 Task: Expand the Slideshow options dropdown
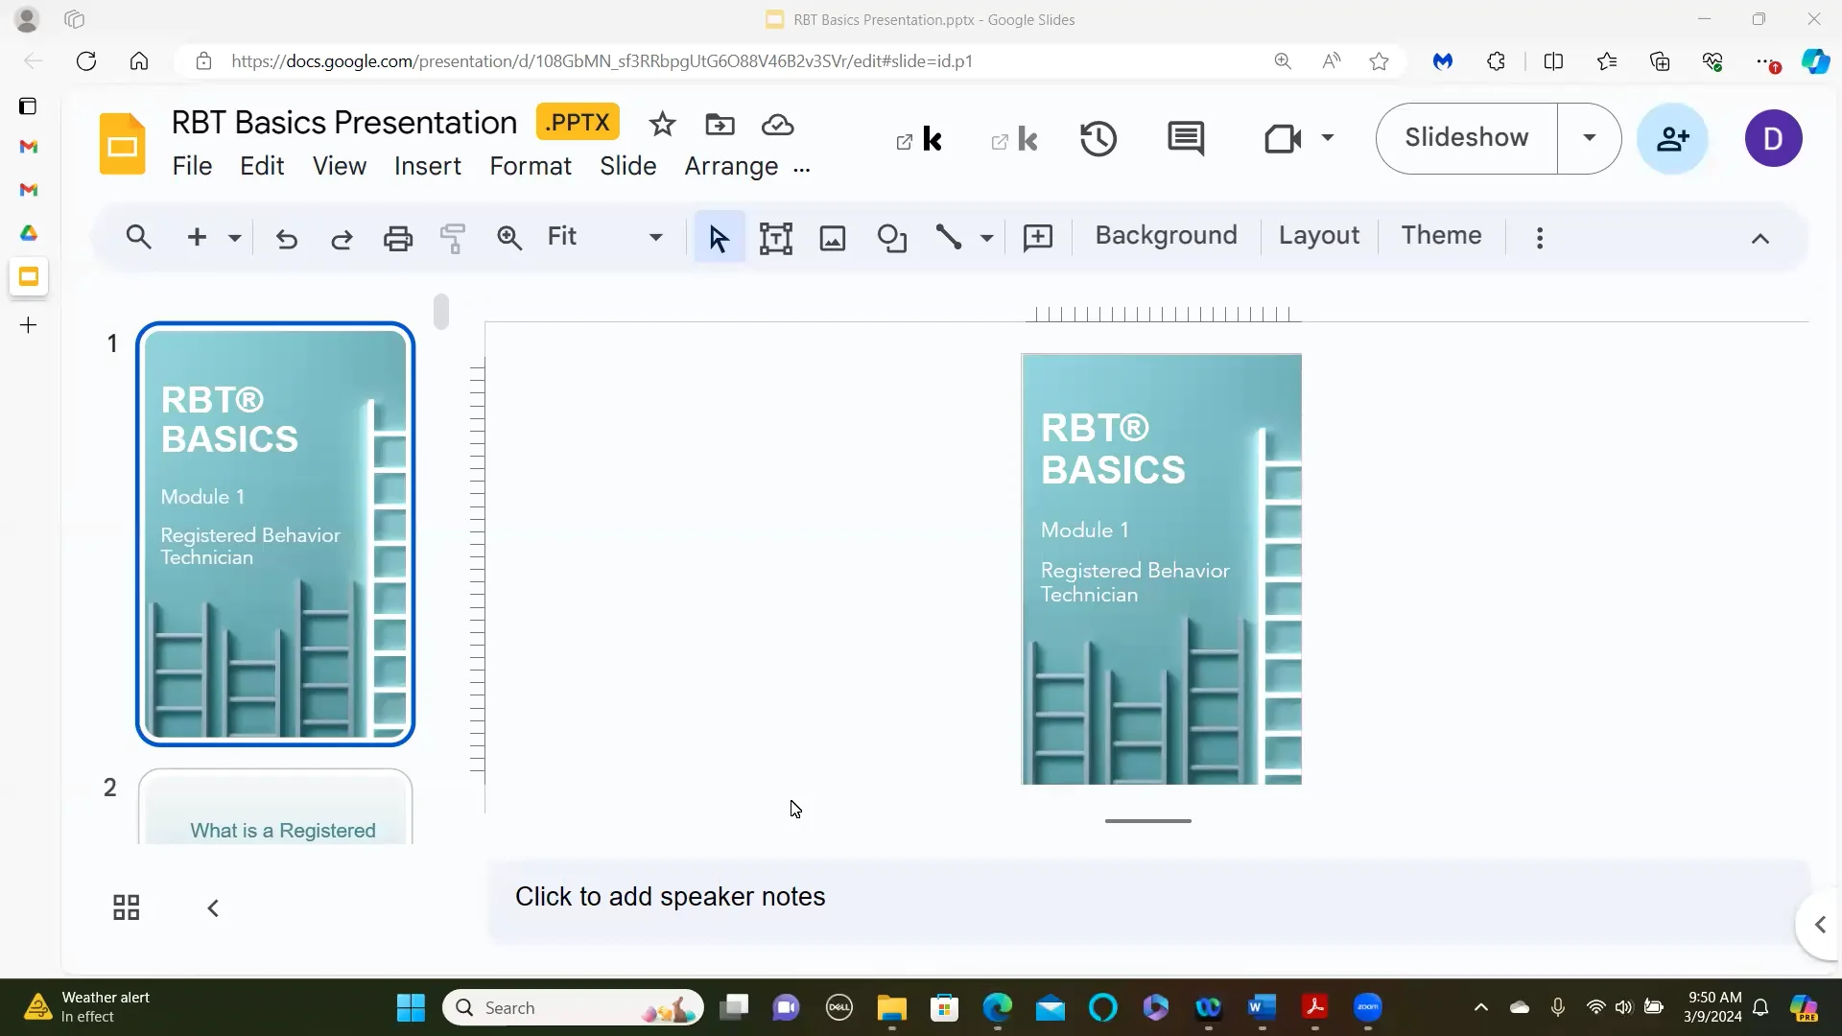pos(1590,138)
